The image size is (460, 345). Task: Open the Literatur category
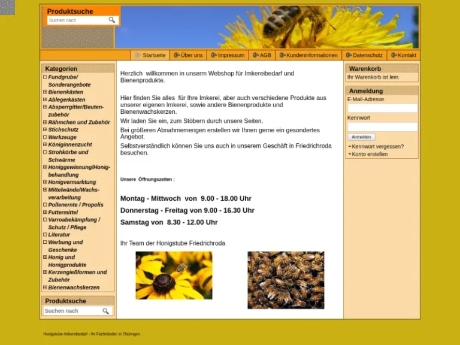tap(59, 234)
